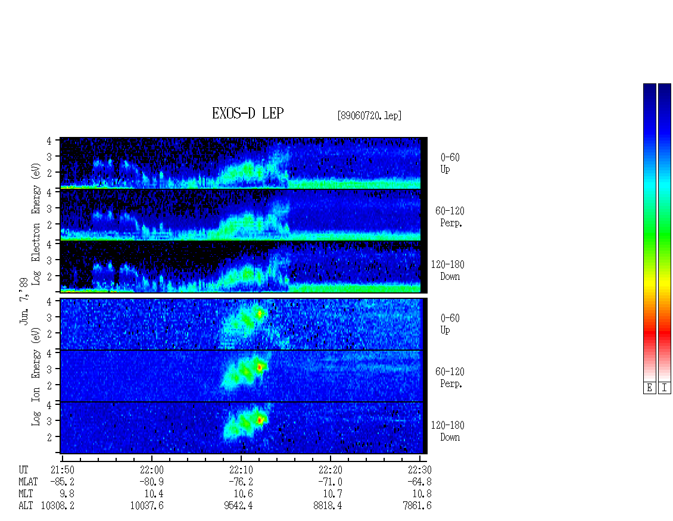Click the ALT value 10037.6

click(147, 506)
